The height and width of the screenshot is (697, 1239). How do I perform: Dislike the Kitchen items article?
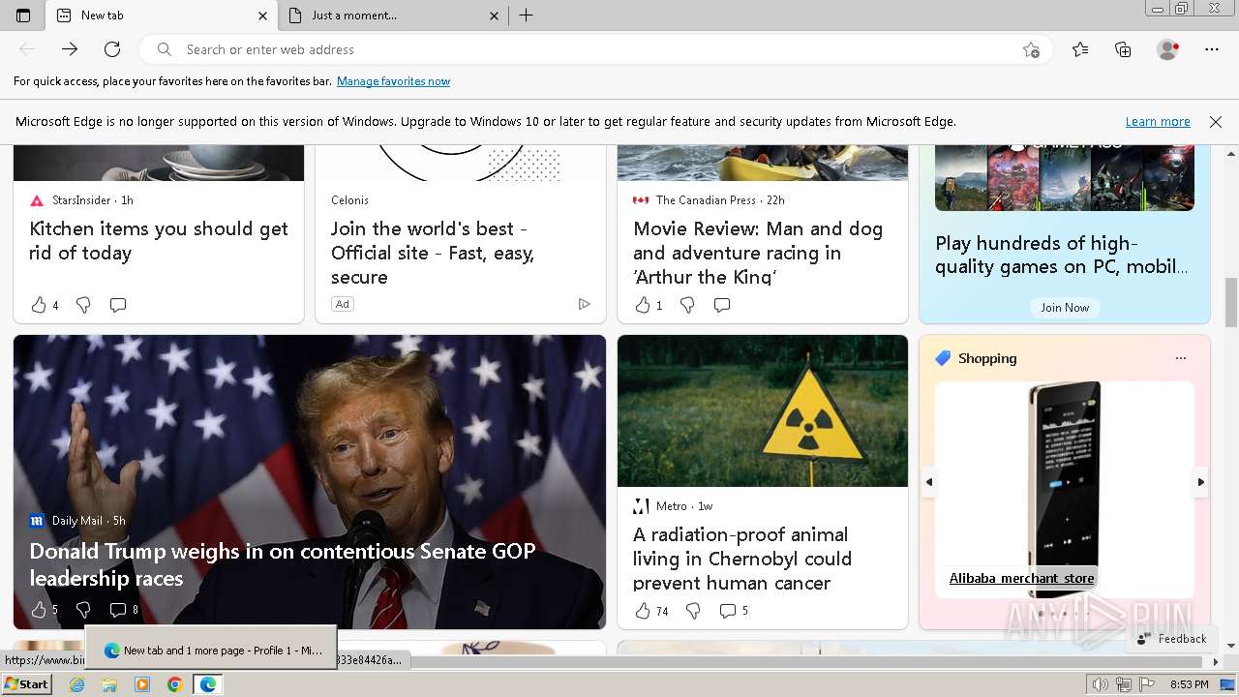[x=83, y=305]
